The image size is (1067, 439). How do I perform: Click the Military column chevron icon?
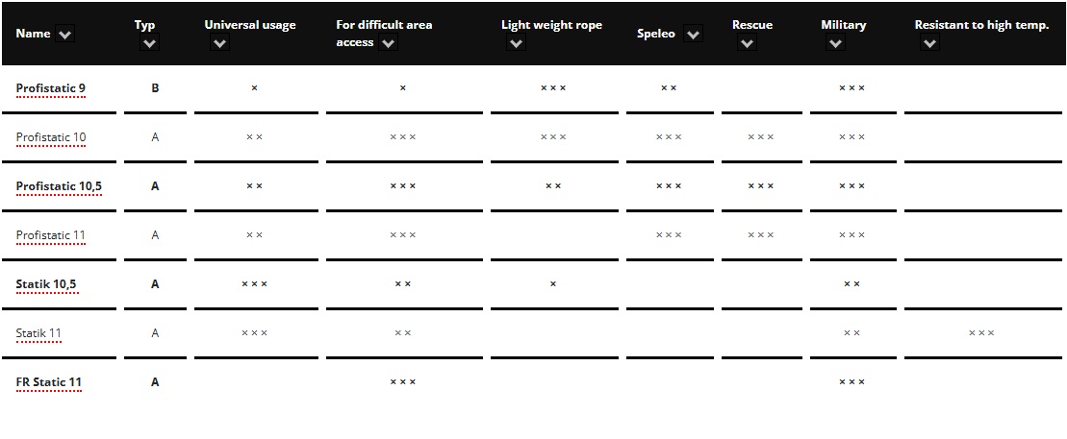(x=836, y=43)
